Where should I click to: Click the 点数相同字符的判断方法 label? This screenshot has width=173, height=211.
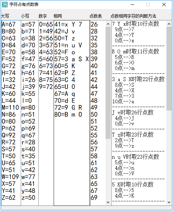[133, 16]
